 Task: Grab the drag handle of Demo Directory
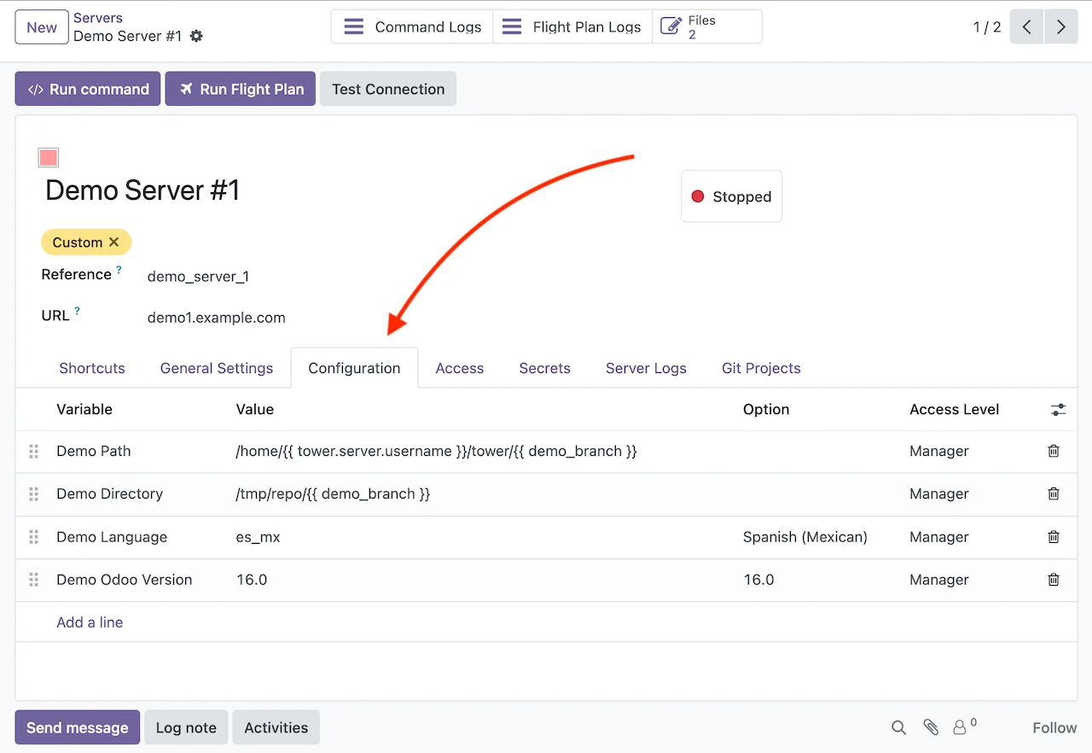pyautogui.click(x=34, y=494)
